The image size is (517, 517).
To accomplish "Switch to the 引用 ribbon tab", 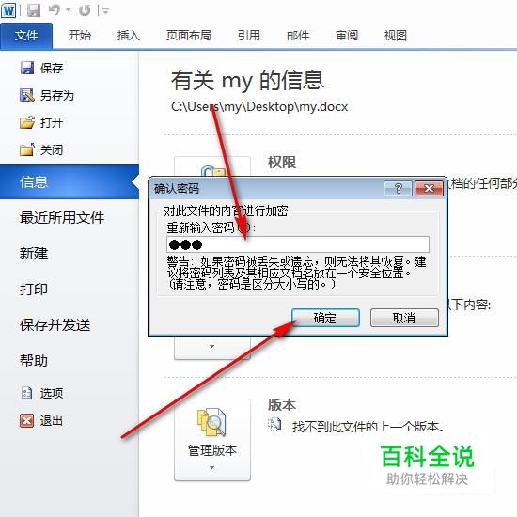I will [249, 36].
